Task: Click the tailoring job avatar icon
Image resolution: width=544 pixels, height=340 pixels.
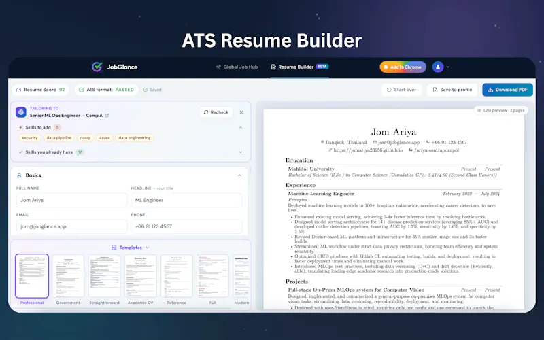Action: (x=21, y=112)
